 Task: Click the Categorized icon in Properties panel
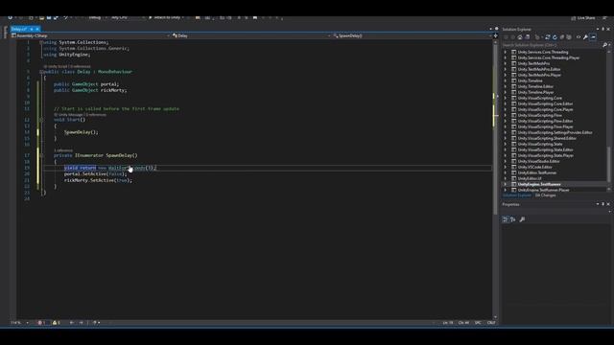[506, 219]
